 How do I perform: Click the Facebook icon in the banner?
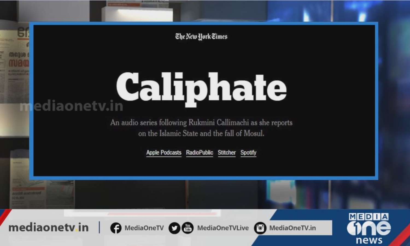116,228
